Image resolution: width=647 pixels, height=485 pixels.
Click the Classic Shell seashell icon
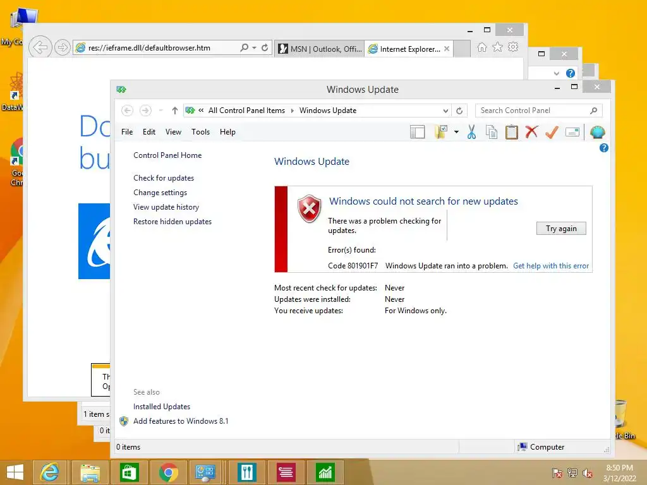(597, 133)
